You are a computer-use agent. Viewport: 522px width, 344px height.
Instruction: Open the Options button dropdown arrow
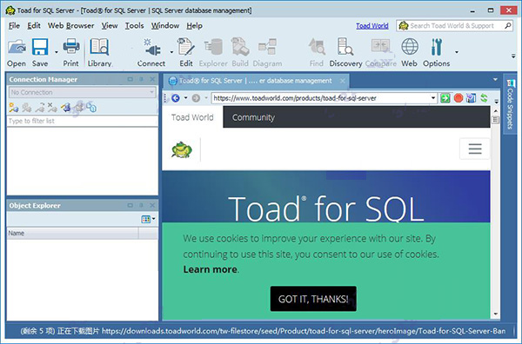[457, 52]
